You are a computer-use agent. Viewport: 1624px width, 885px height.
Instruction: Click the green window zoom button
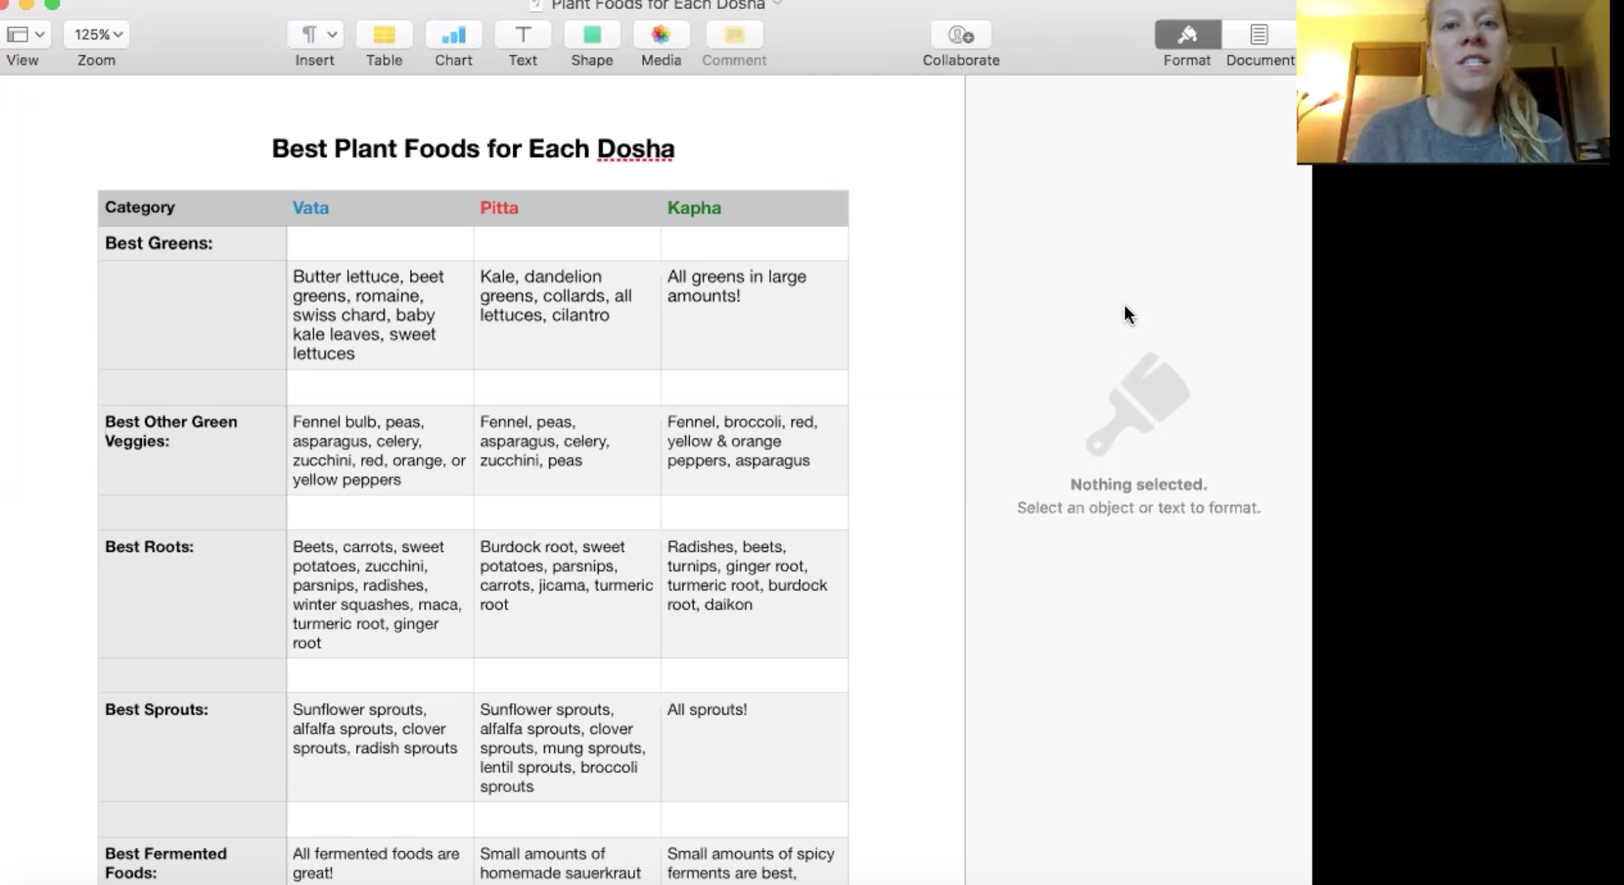coord(52,4)
